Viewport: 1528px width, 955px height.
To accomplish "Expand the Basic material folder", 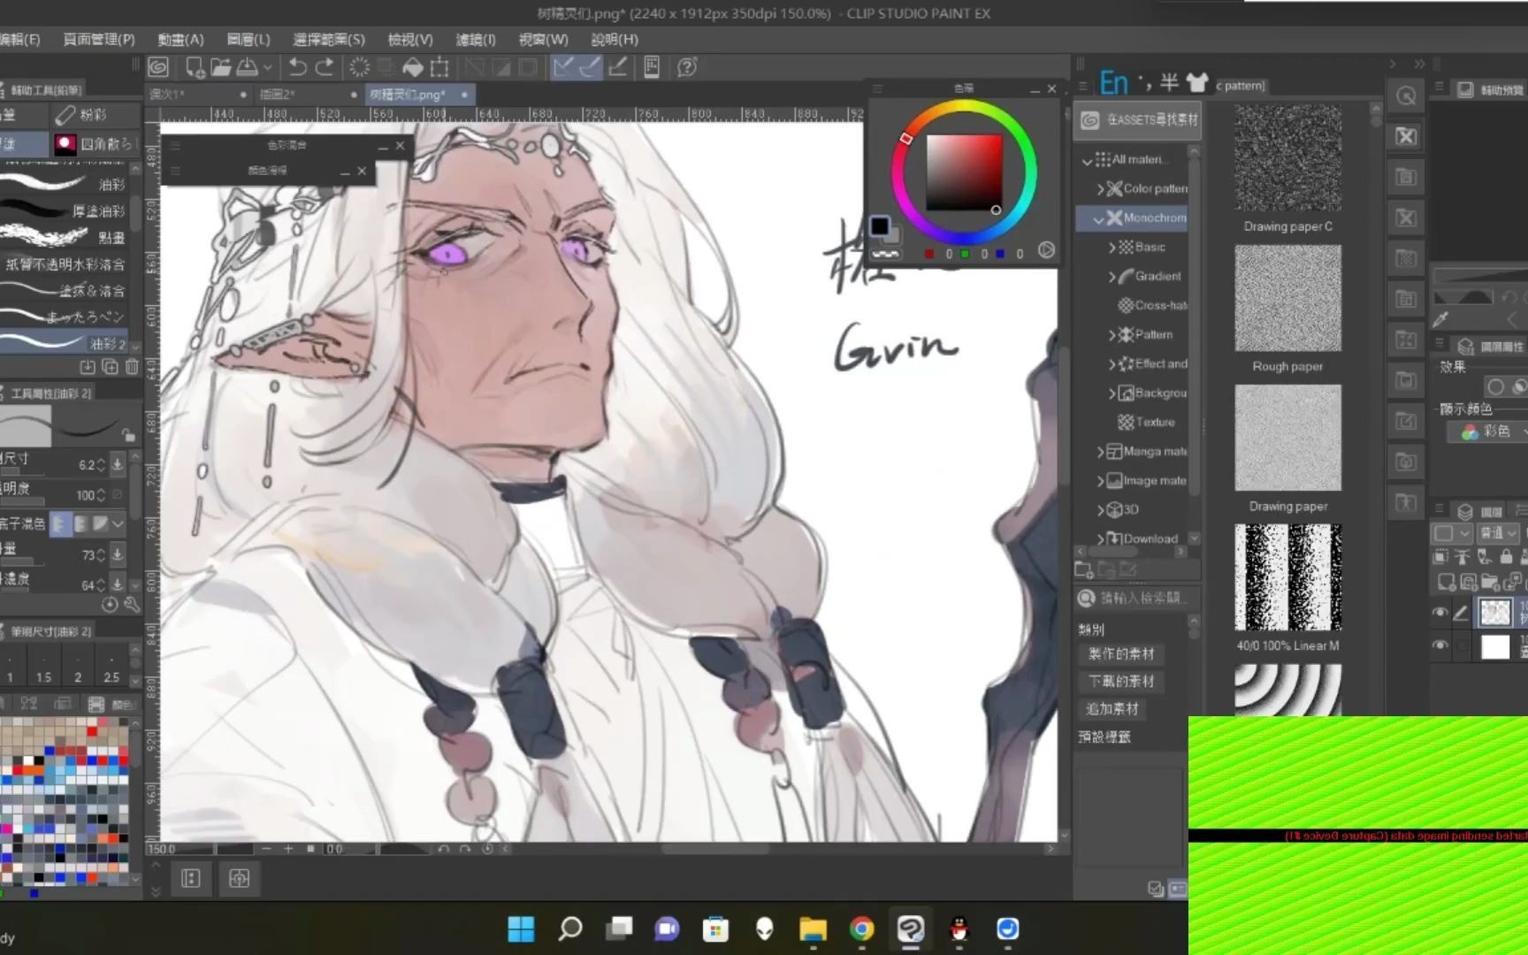I will pos(1112,248).
